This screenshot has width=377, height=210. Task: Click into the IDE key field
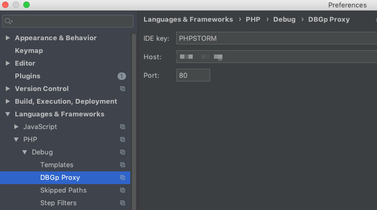(x=276, y=38)
